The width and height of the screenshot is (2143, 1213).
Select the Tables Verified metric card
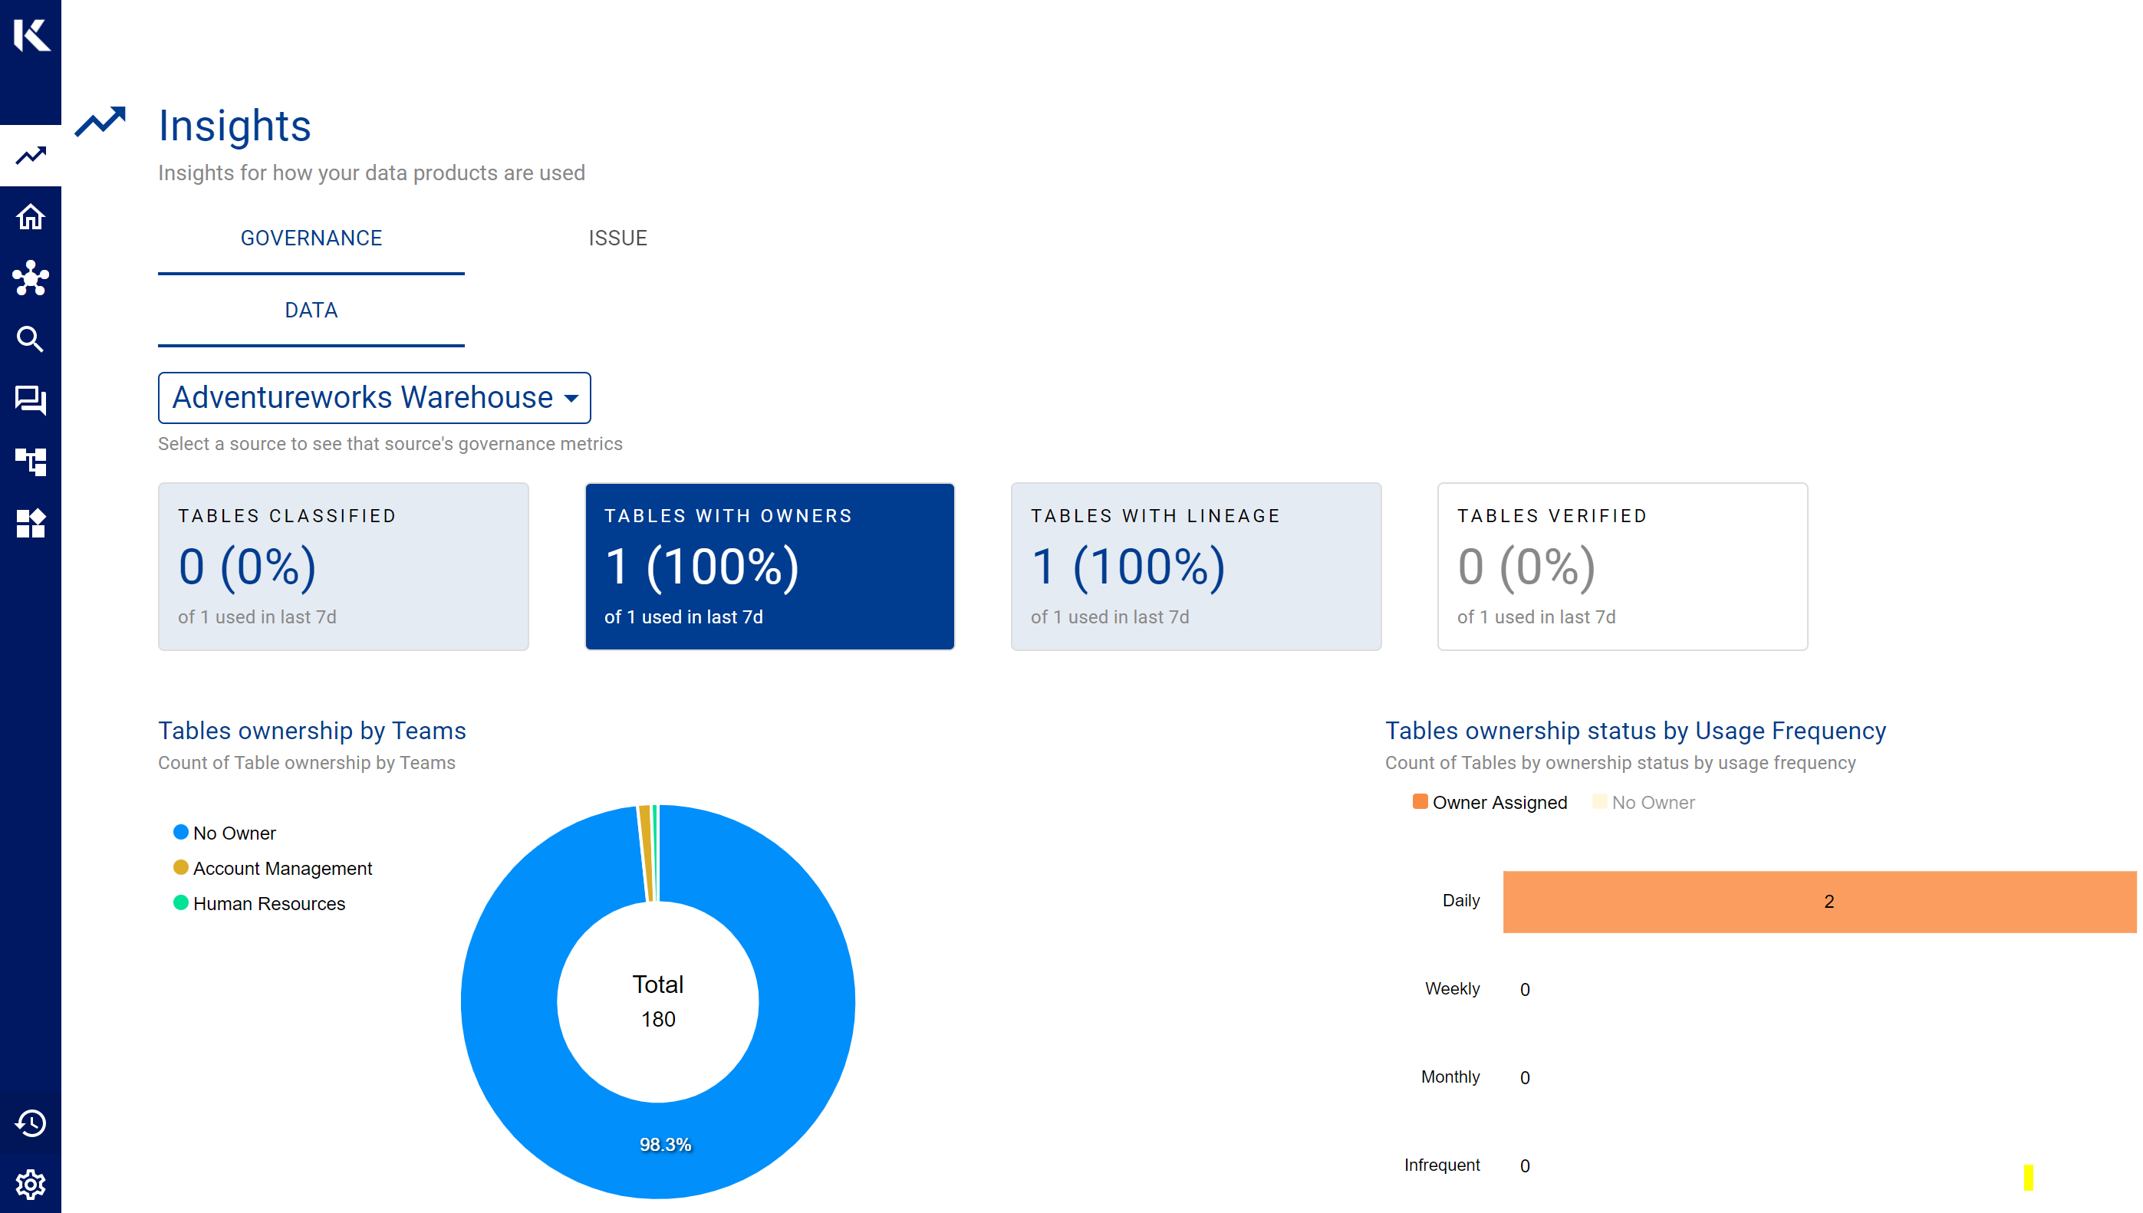[x=1622, y=567]
